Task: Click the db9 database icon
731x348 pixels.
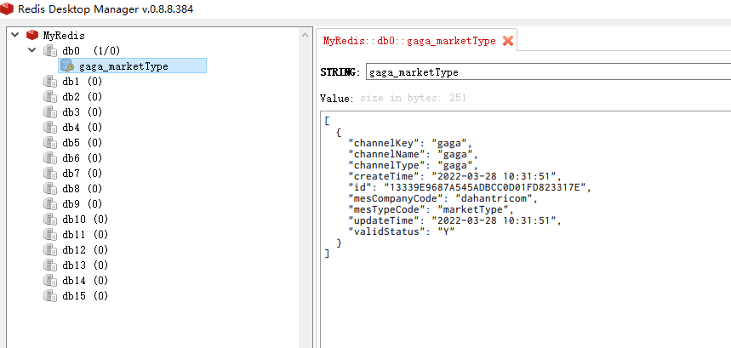Action: pos(50,204)
